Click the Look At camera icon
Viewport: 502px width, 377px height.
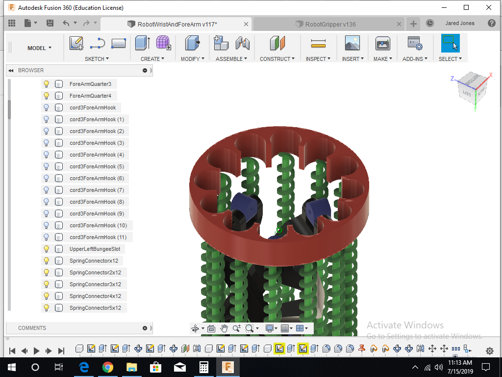[x=211, y=328]
